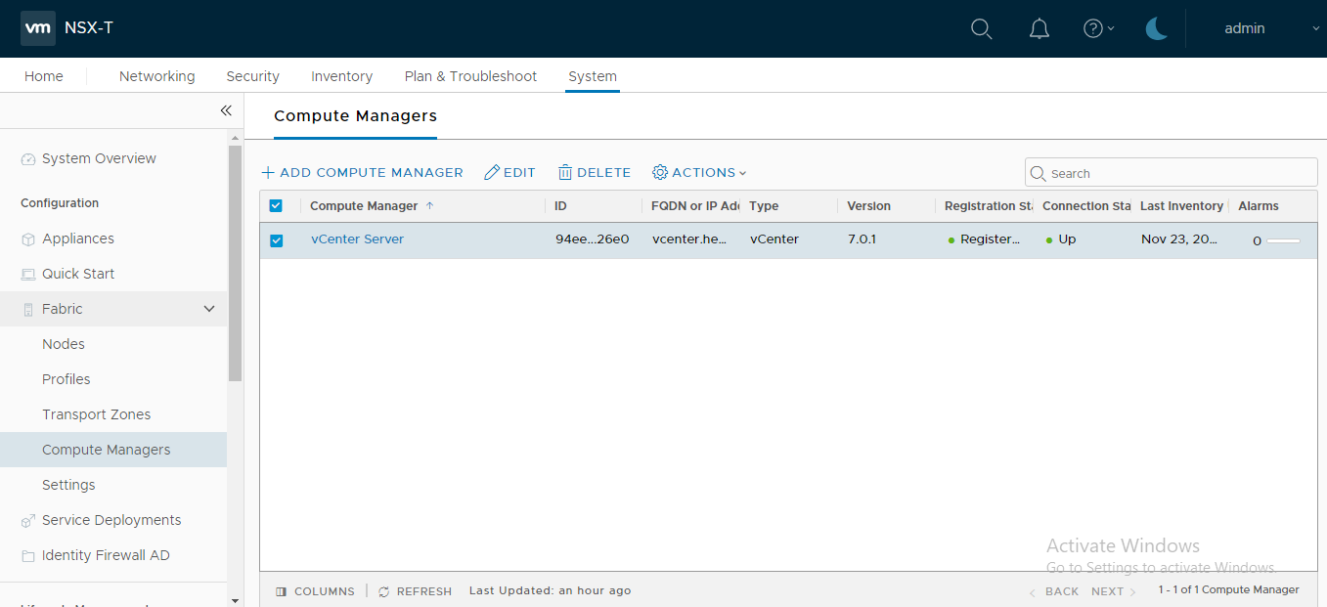Click the Quick Start laptop icon
Image resolution: width=1327 pixels, height=607 pixels.
point(28,275)
